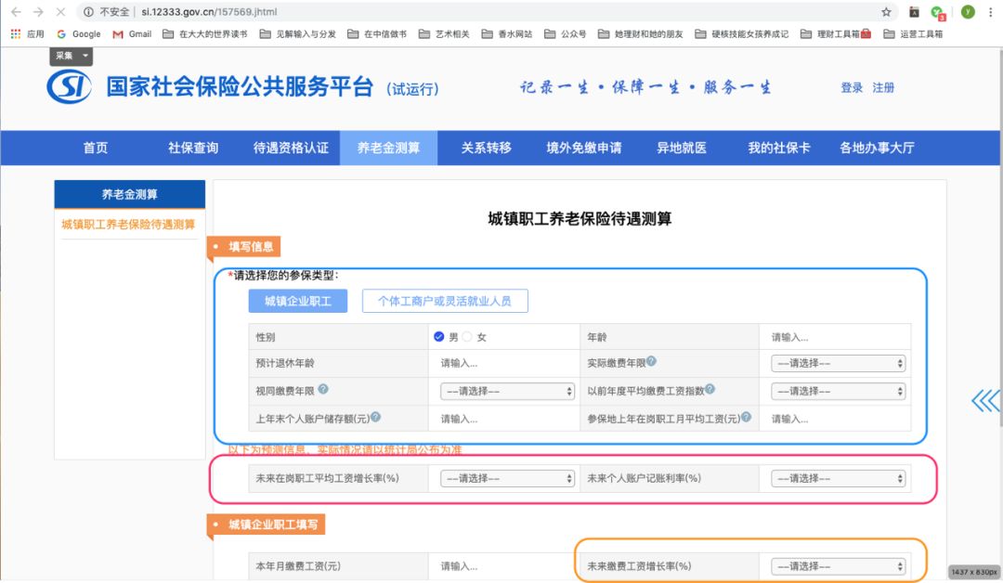Open the 未来在岗职工平均工资增长率 dropdown
This screenshot has height=583, width=1003.
pos(507,478)
